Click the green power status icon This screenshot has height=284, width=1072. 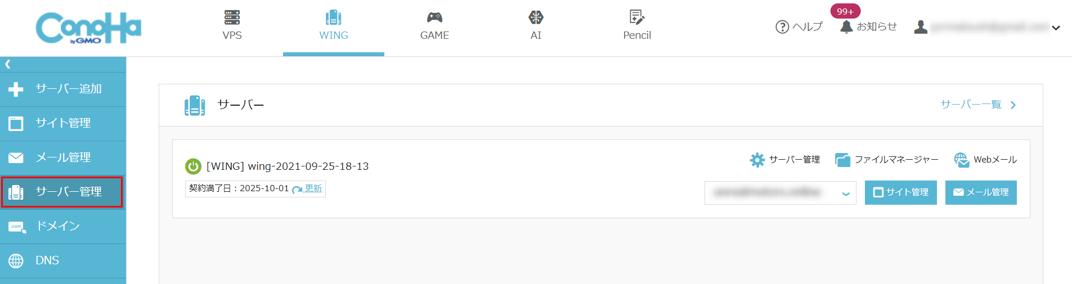tap(193, 166)
